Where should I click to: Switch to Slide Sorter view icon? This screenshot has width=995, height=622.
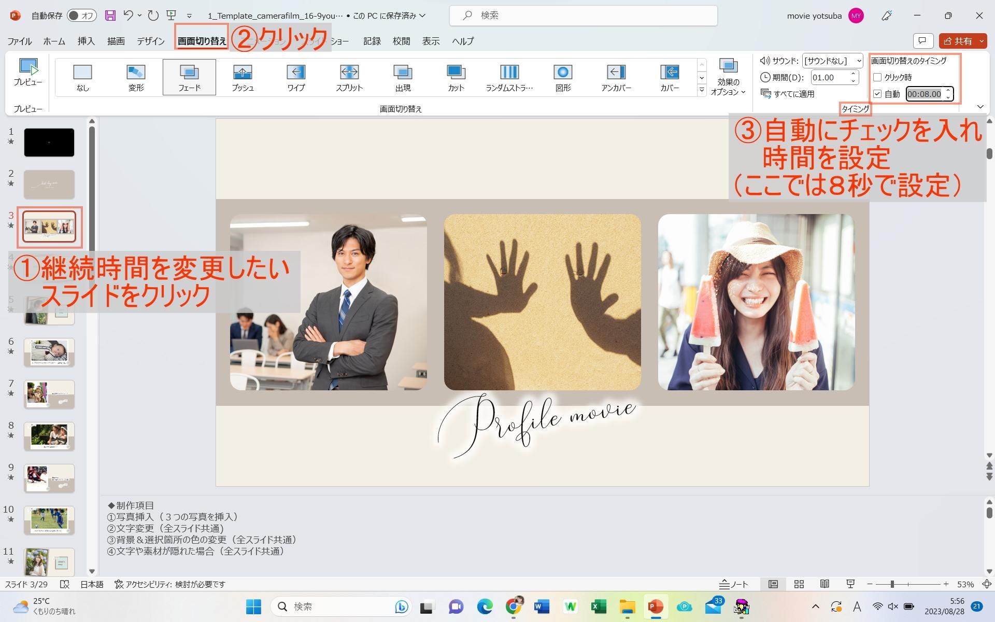click(799, 584)
